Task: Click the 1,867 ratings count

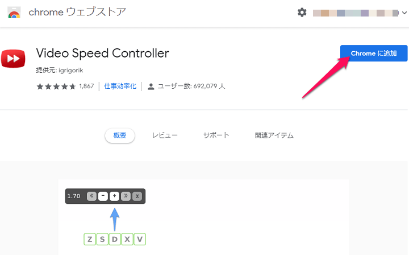Action: 86,86
